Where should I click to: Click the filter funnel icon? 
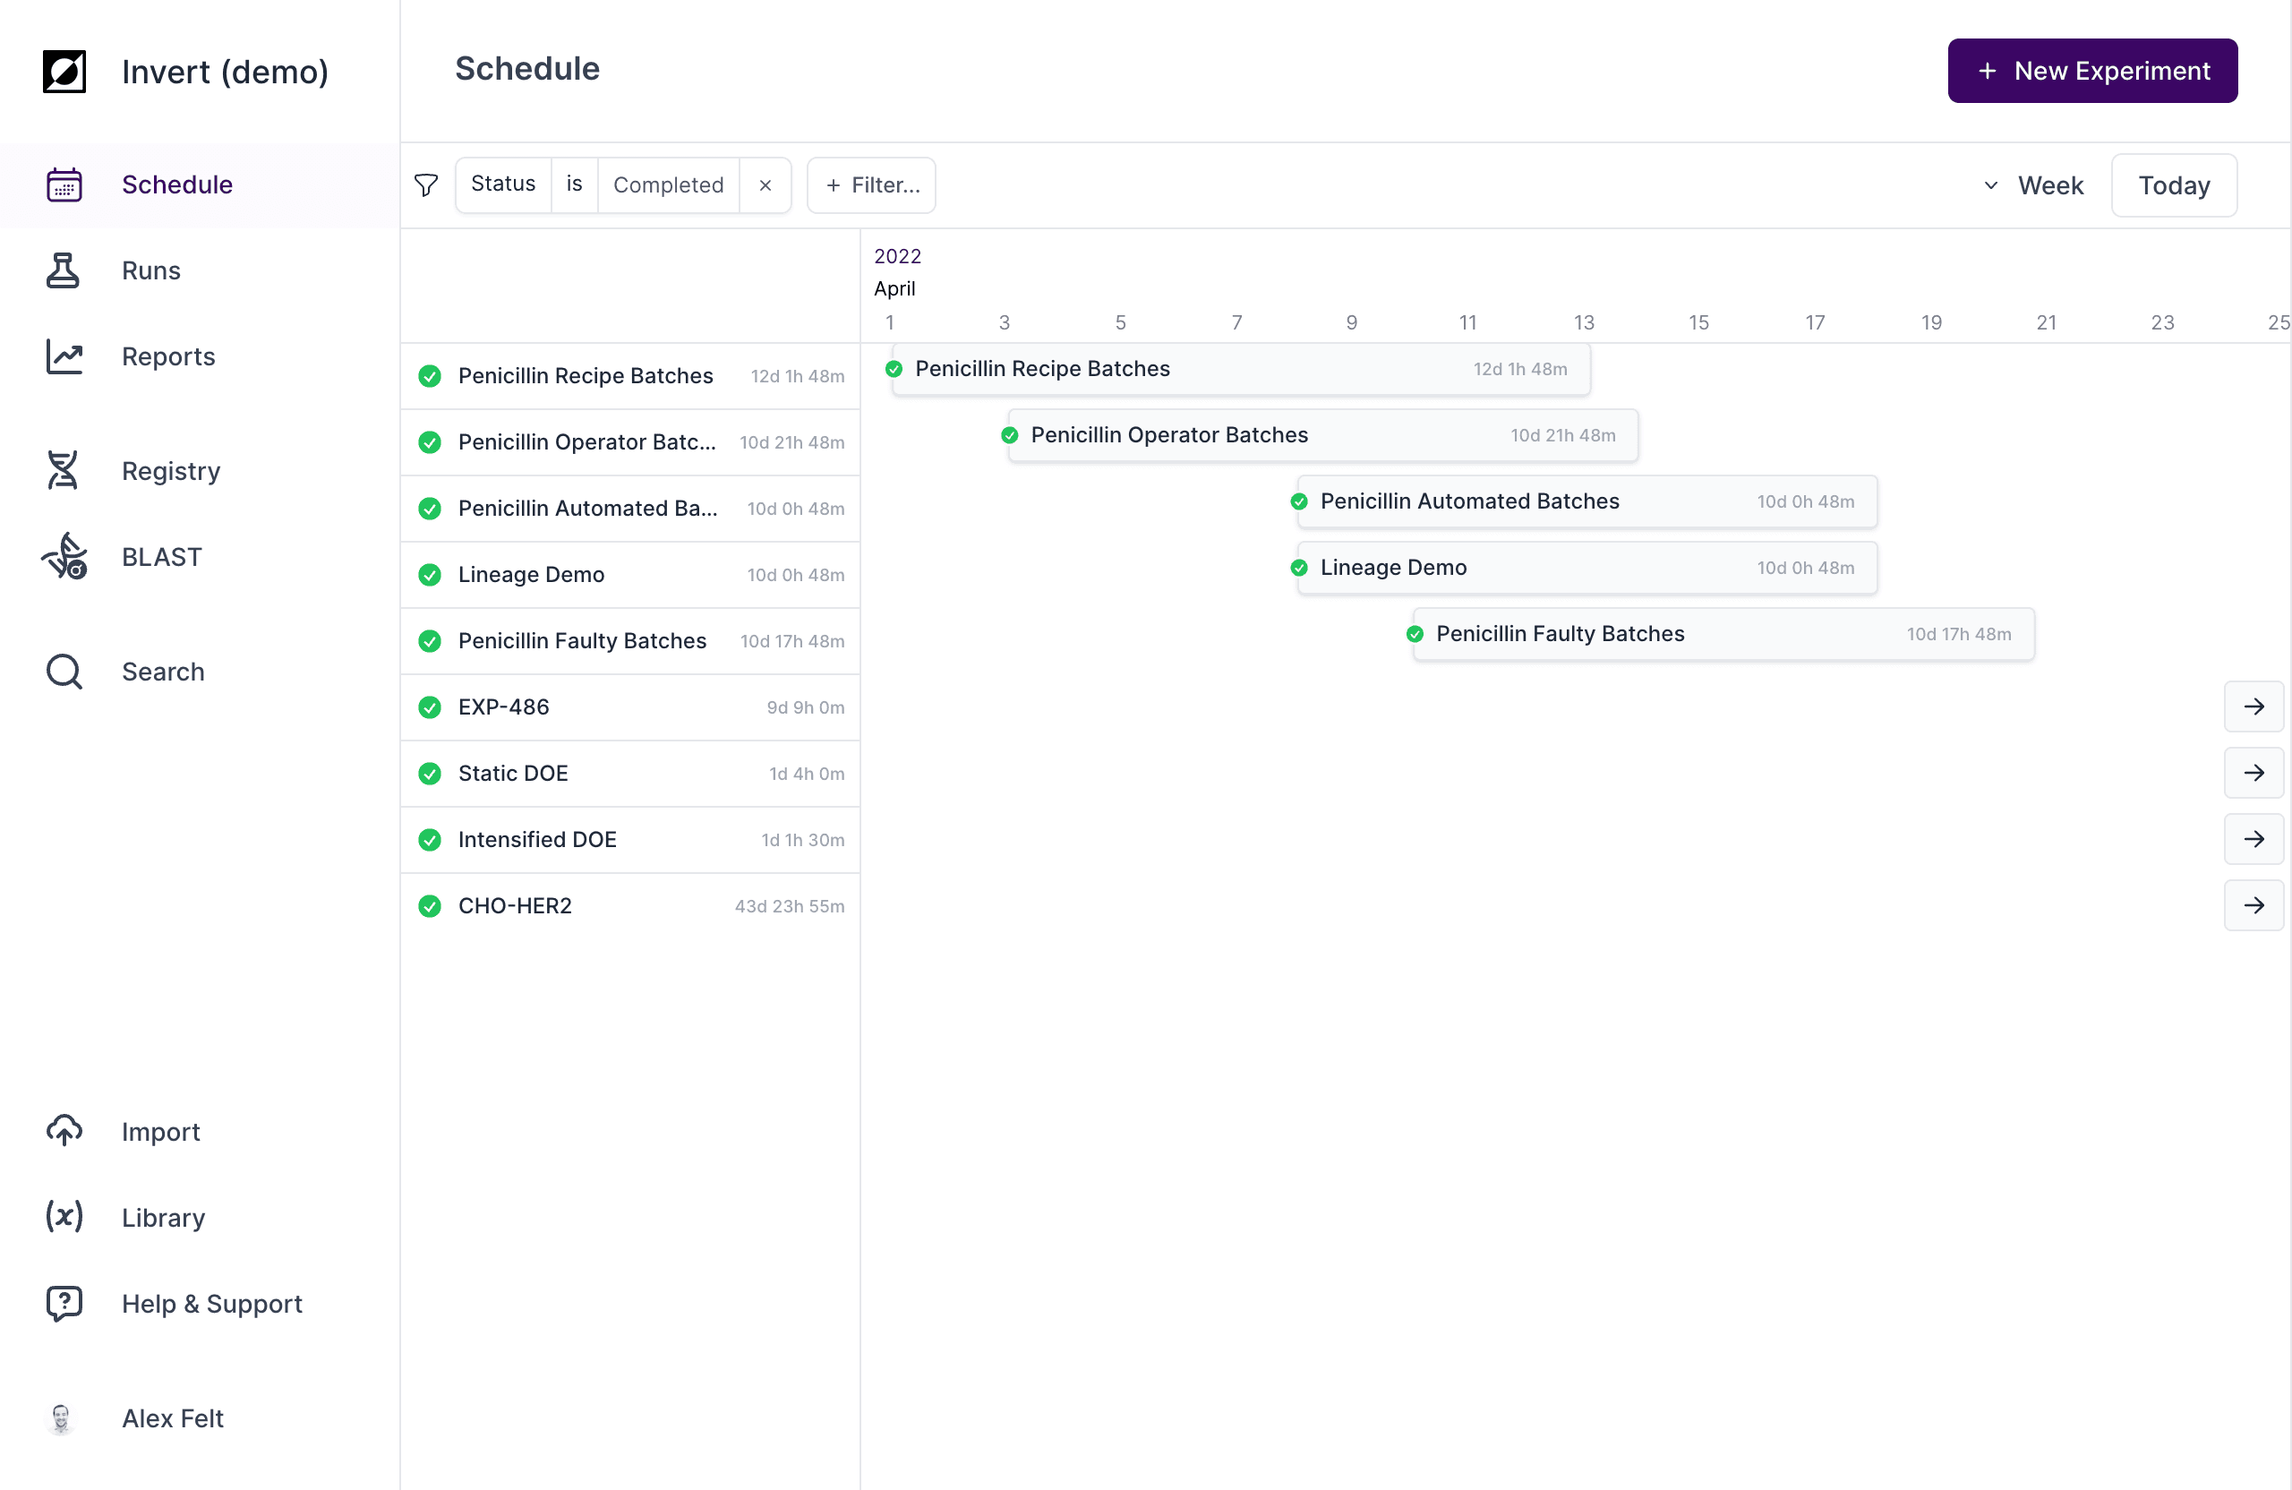[x=425, y=185]
